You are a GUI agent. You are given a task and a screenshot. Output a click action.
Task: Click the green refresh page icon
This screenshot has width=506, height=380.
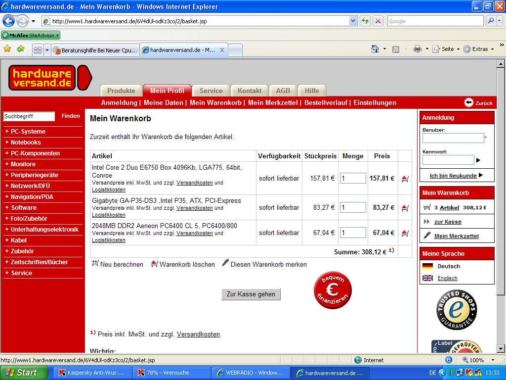tap(365, 21)
